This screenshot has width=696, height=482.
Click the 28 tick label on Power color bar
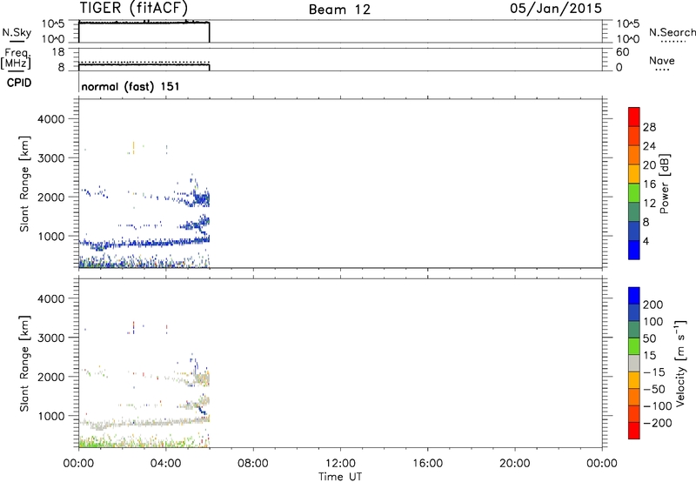(x=649, y=127)
